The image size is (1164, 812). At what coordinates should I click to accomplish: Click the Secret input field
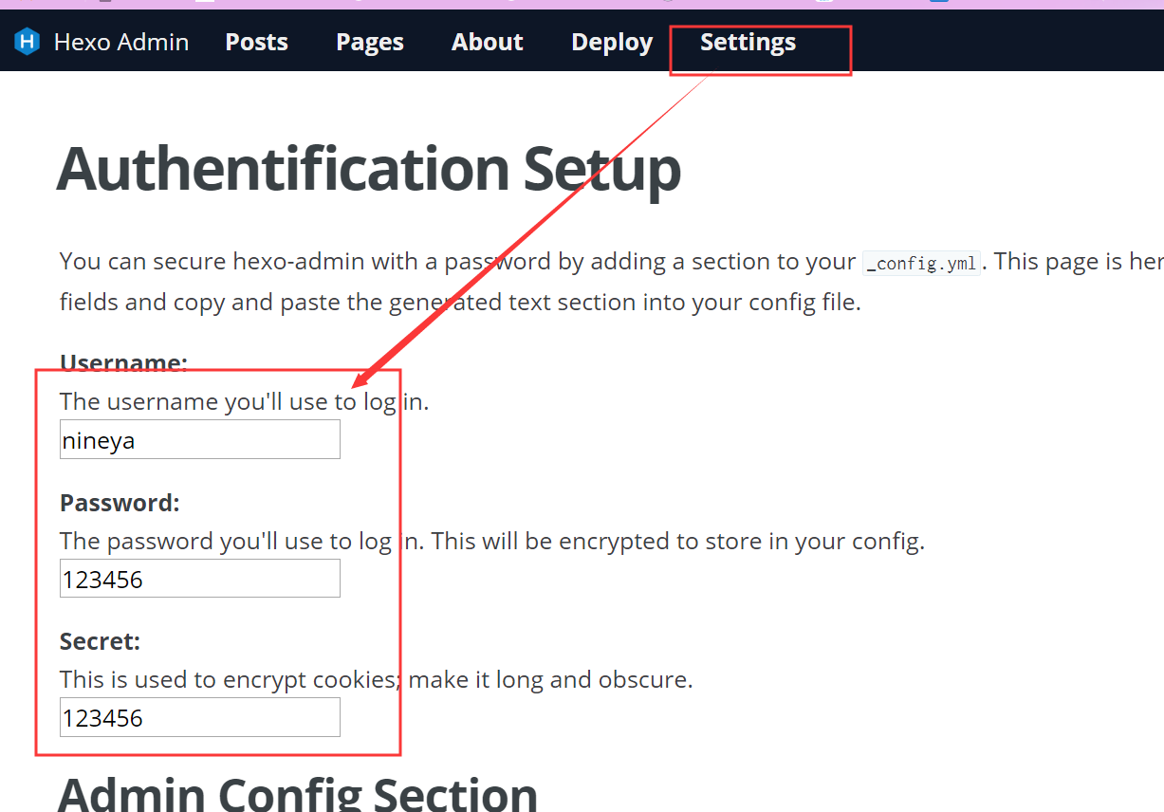pyautogui.click(x=199, y=717)
